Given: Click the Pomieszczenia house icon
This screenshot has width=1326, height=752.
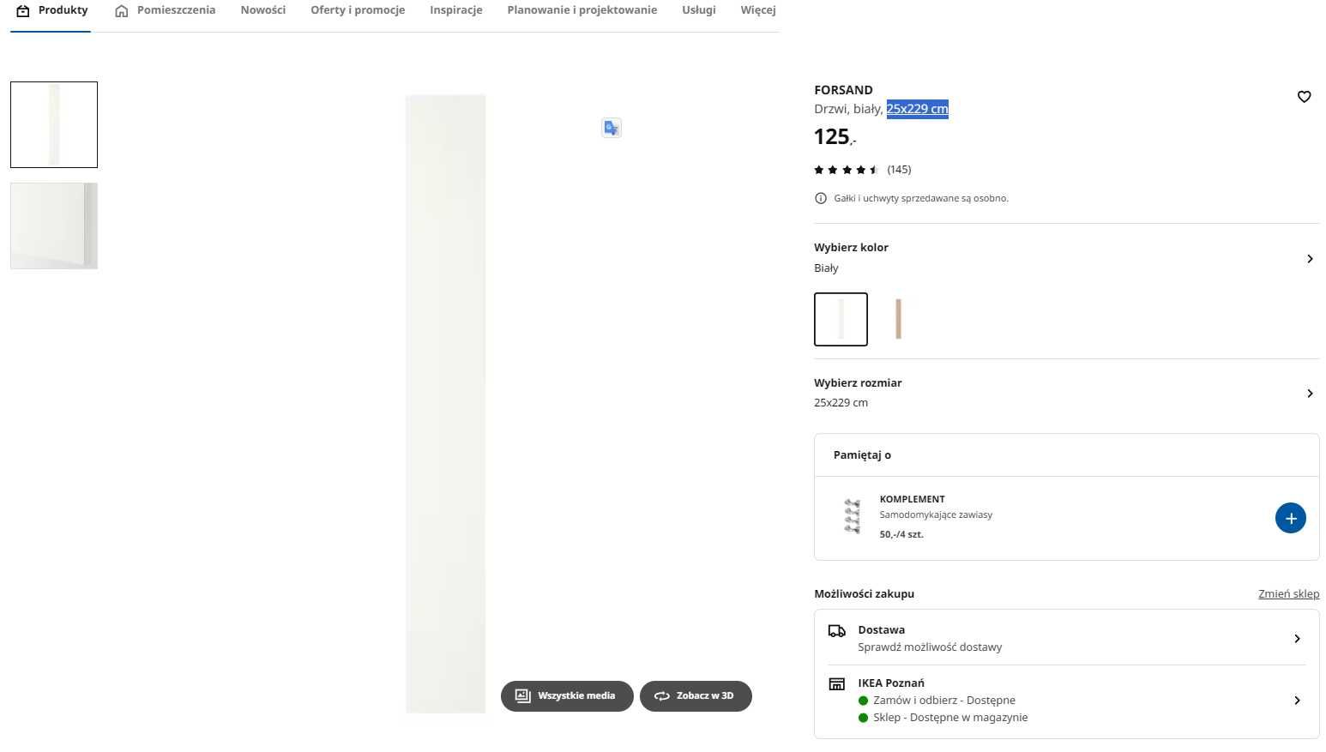Looking at the screenshot, I should pos(122,10).
